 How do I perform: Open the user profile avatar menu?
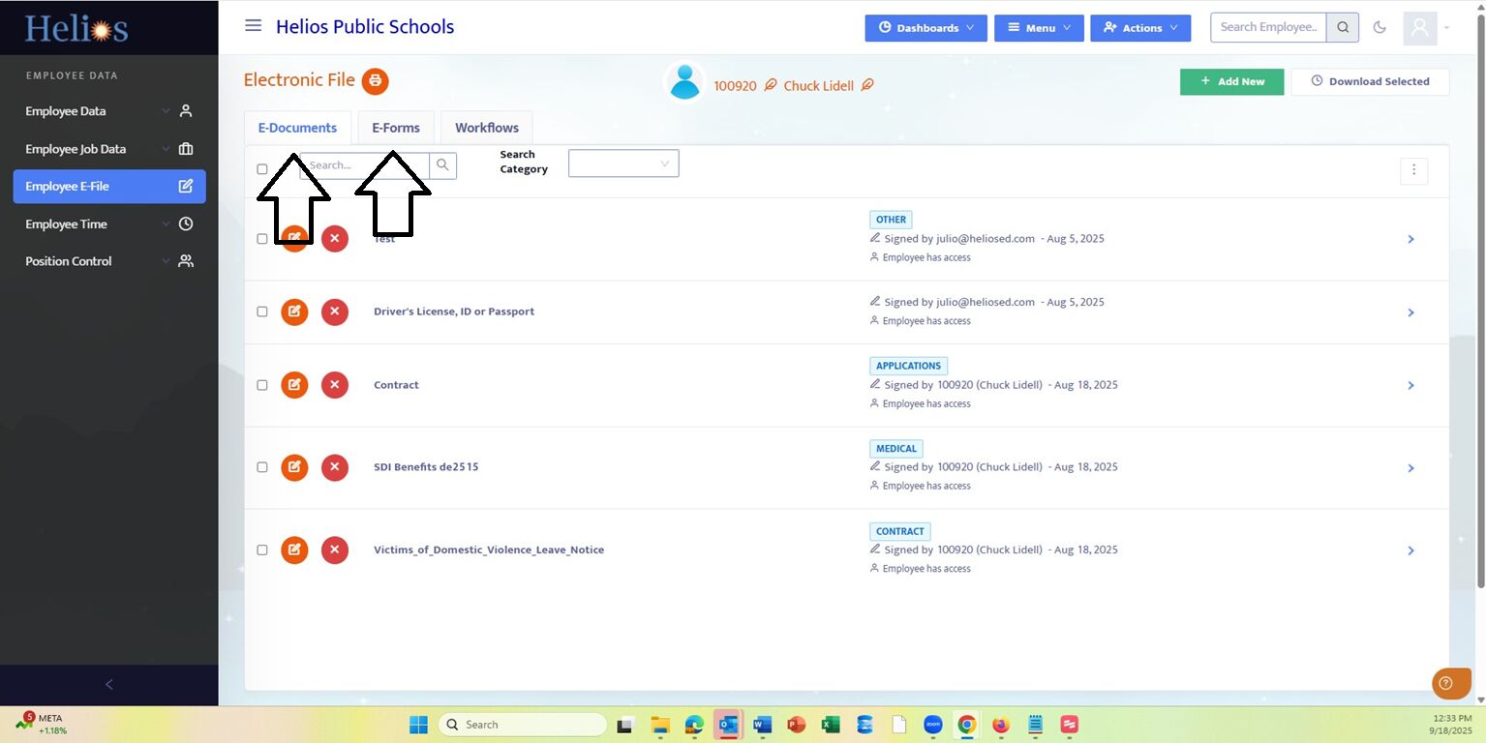tap(1420, 27)
